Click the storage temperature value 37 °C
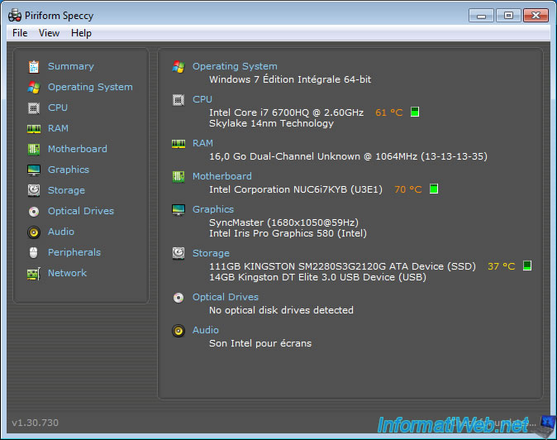This screenshot has width=557, height=440. coord(502,266)
